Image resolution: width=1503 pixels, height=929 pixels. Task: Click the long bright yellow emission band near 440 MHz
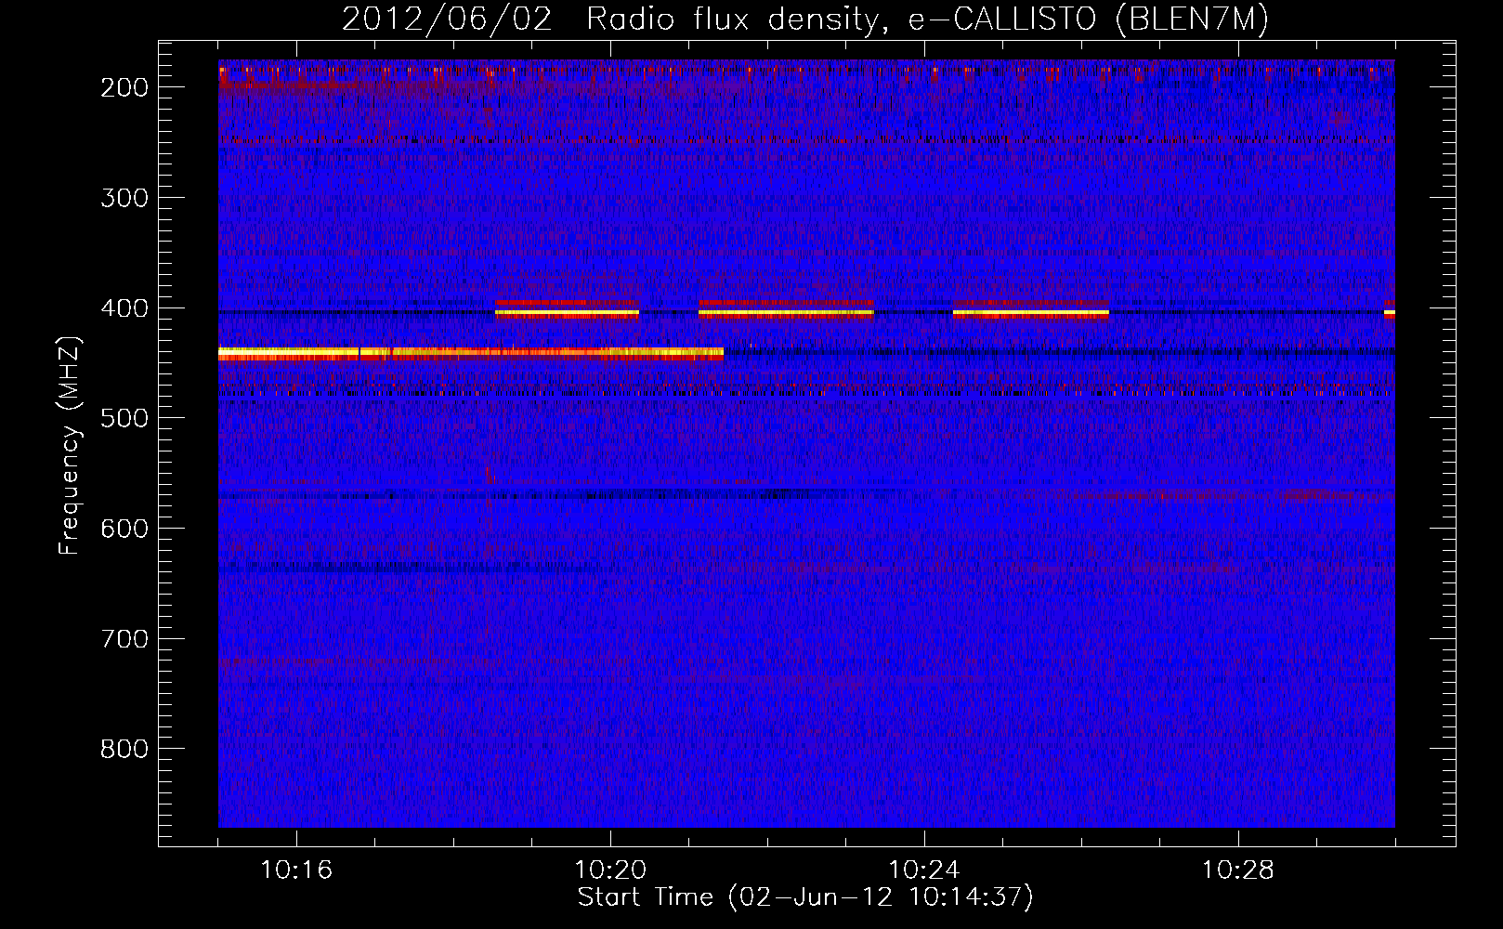click(471, 353)
